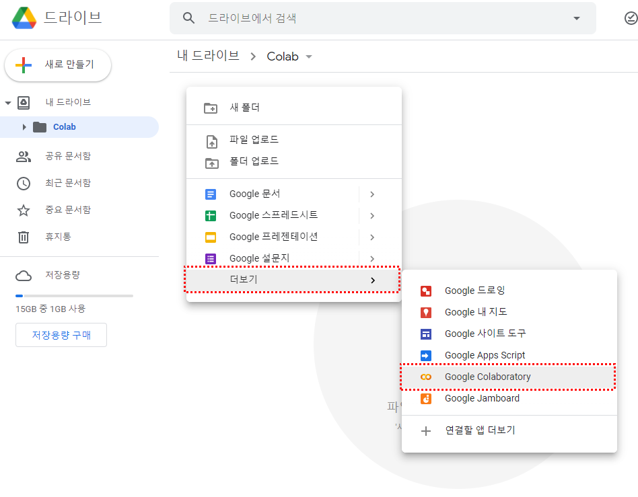Open 최근 문서함
This screenshot has height=497, width=638.
coord(68,183)
